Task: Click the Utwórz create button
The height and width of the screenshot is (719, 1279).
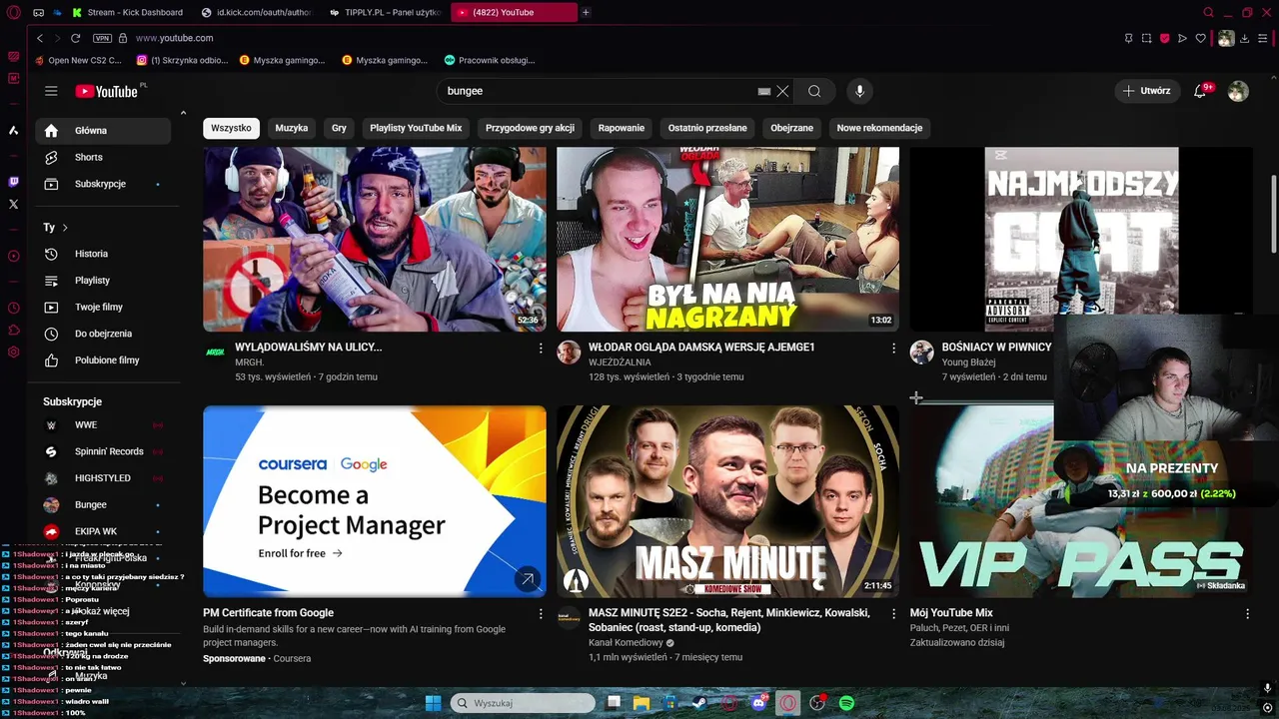Action: tap(1146, 91)
